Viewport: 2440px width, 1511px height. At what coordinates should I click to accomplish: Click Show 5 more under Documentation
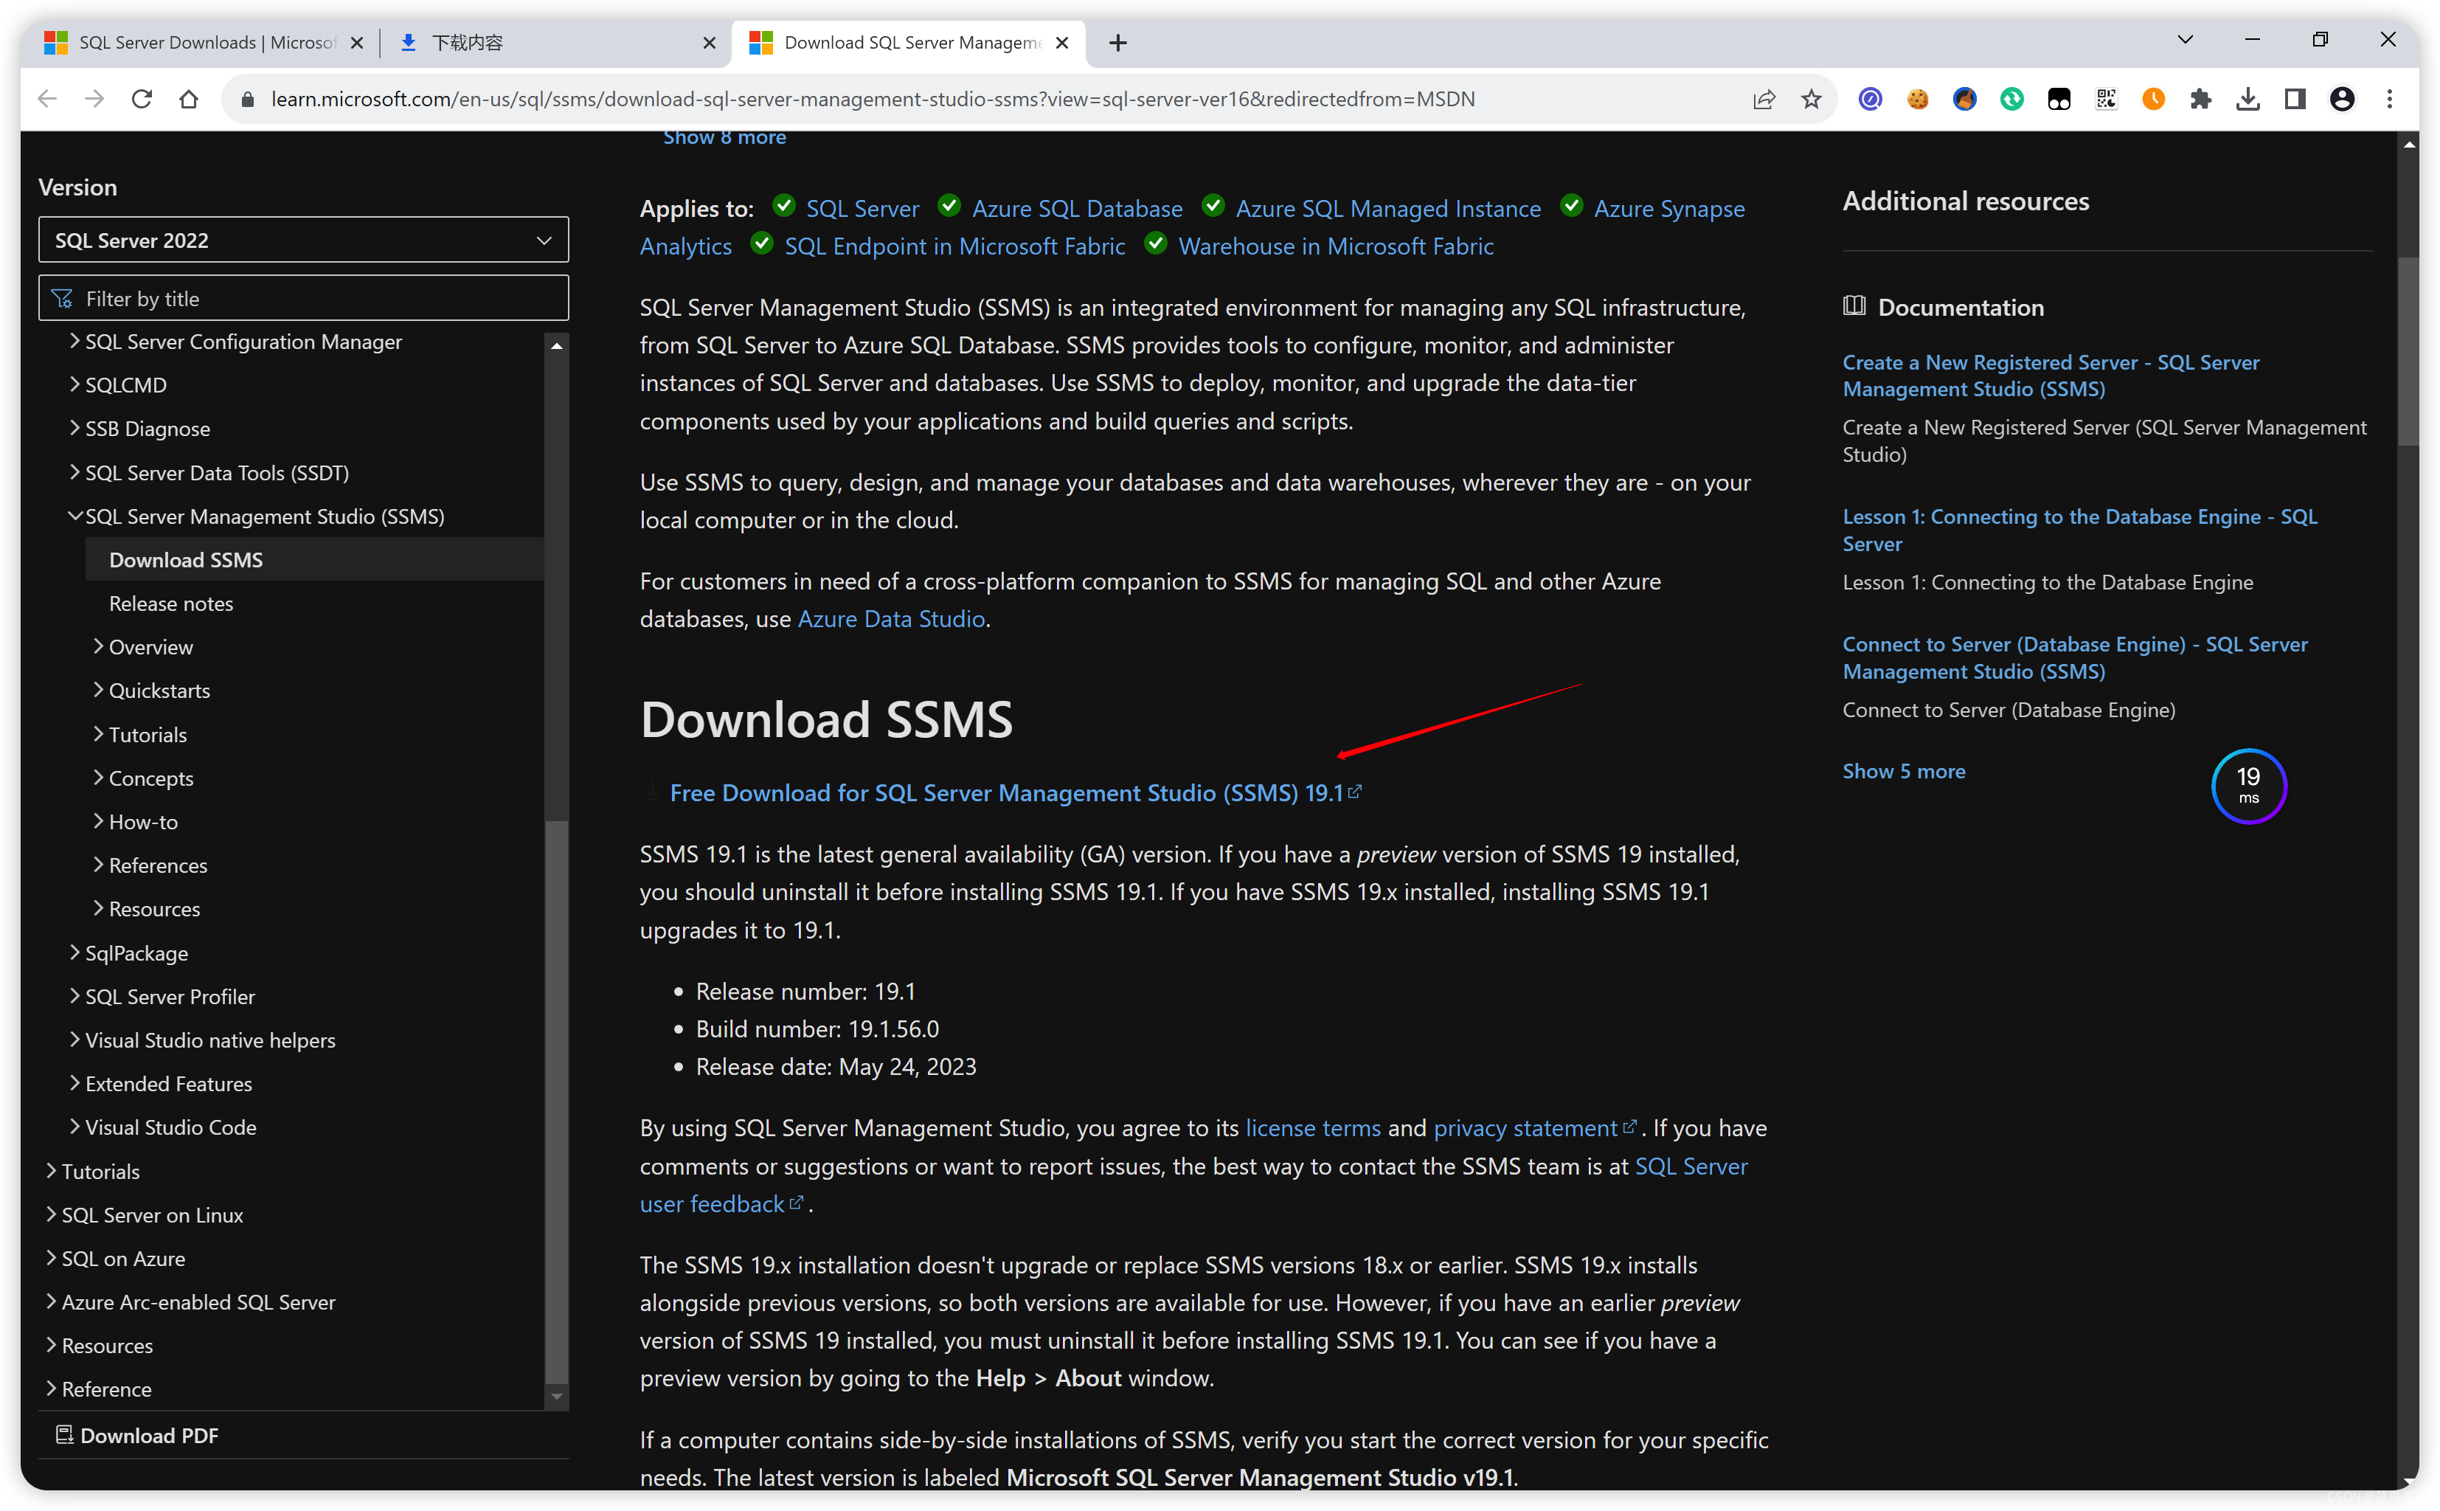click(x=1904, y=772)
